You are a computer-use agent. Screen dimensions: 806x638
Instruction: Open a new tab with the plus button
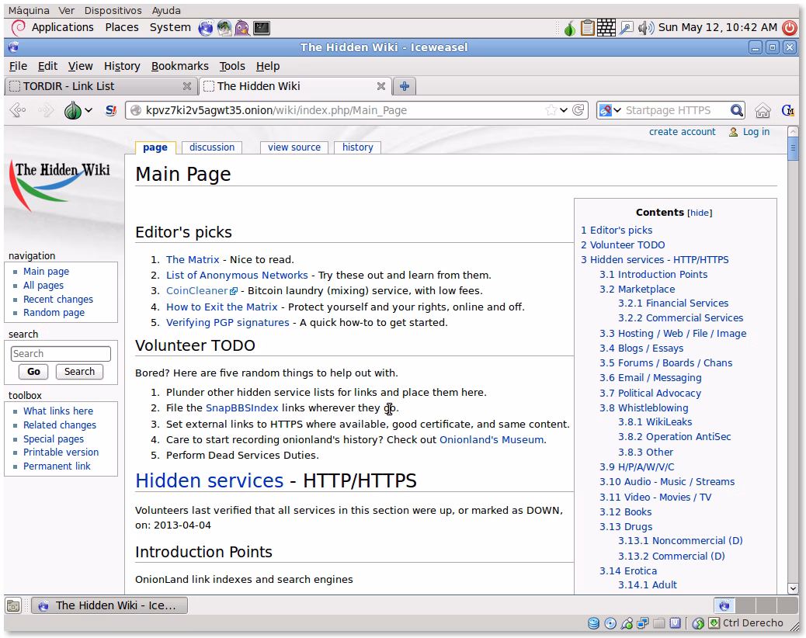[x=405, y=86]
